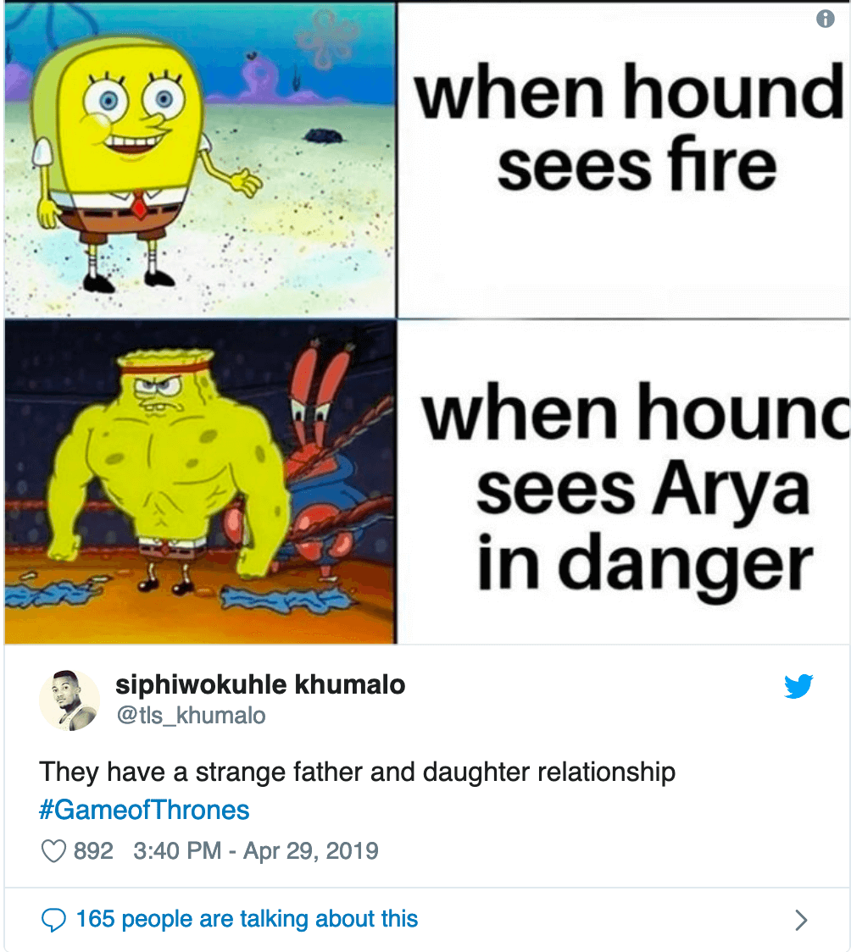This screenshot has width=851, height=952.
Task: Expand conversation with the right chevron arrow
Action: tap(802, 920)
